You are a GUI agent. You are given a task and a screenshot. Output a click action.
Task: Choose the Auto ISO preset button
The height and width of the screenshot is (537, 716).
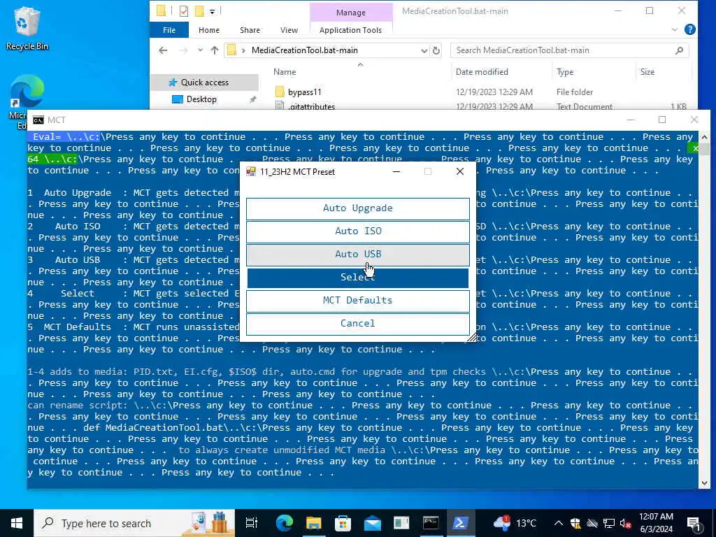(357, 231)
